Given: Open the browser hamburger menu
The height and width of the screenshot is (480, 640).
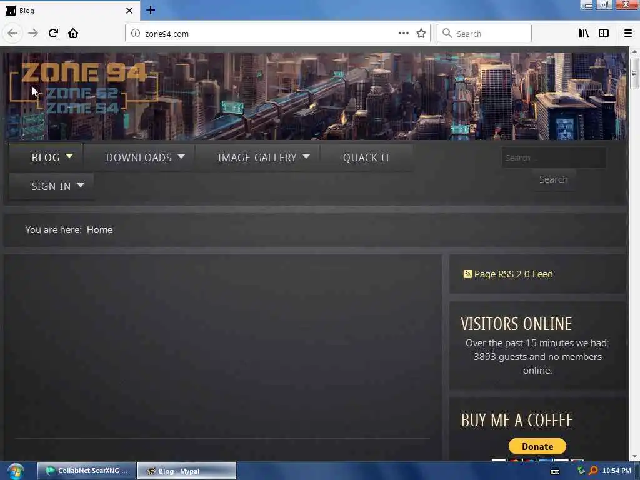Looking at the screenshot, I should click(627, 34).
